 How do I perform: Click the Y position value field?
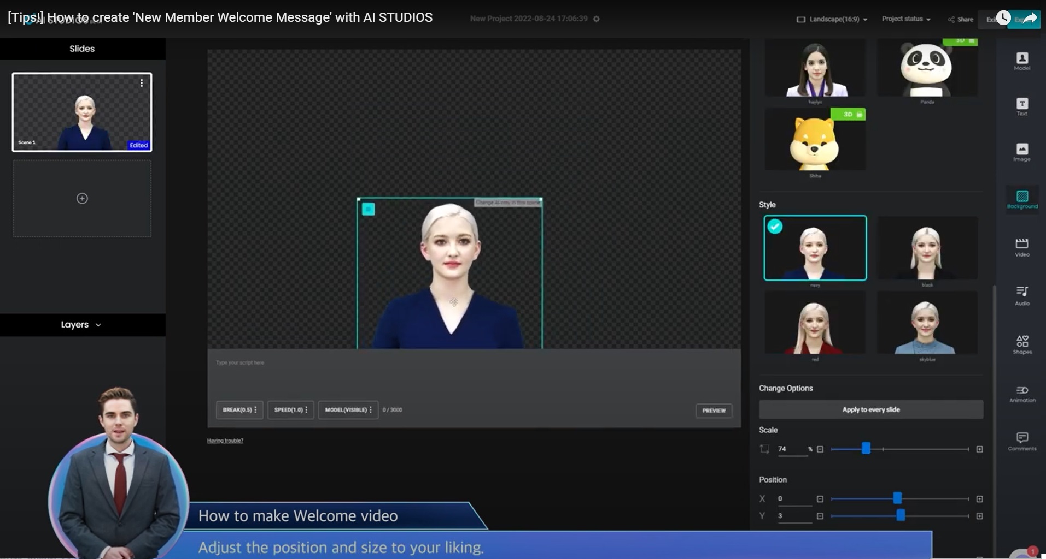click(x=794, y=516)
